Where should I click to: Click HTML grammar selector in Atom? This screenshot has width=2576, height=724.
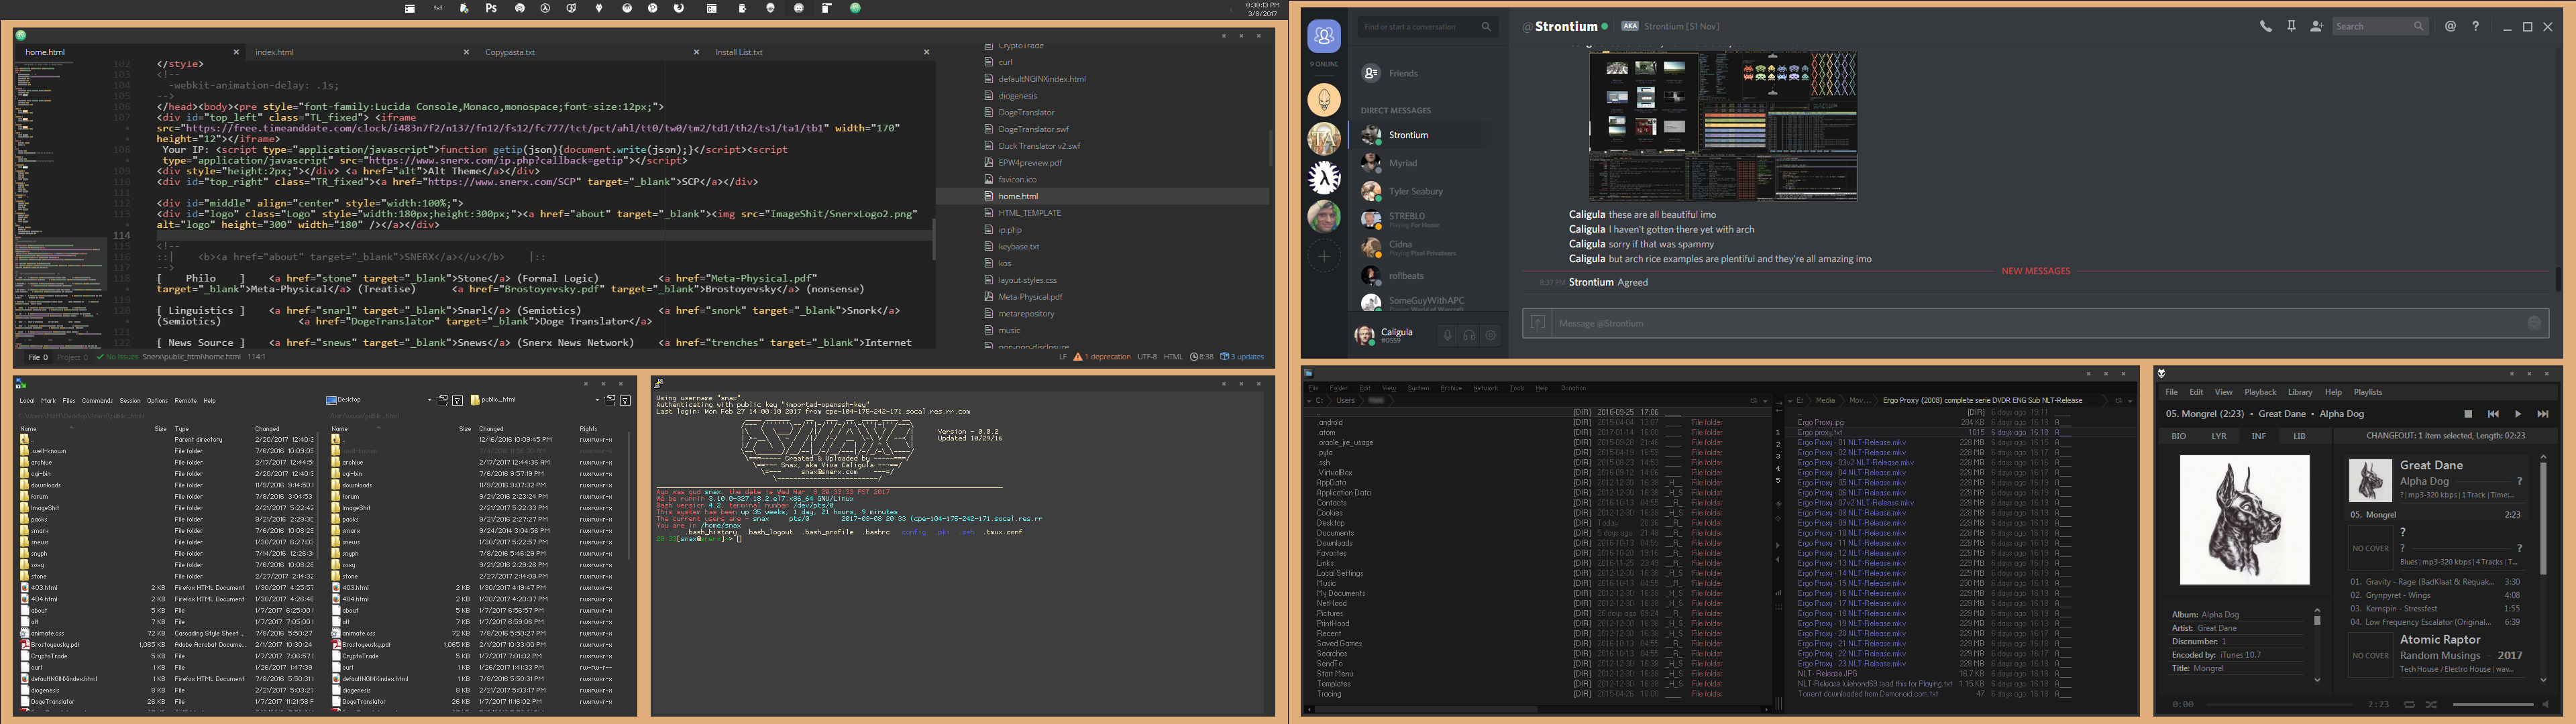click(1173, 357)
